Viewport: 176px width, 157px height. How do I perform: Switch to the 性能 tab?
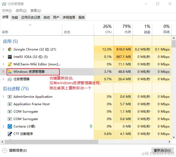coord(15,18)
